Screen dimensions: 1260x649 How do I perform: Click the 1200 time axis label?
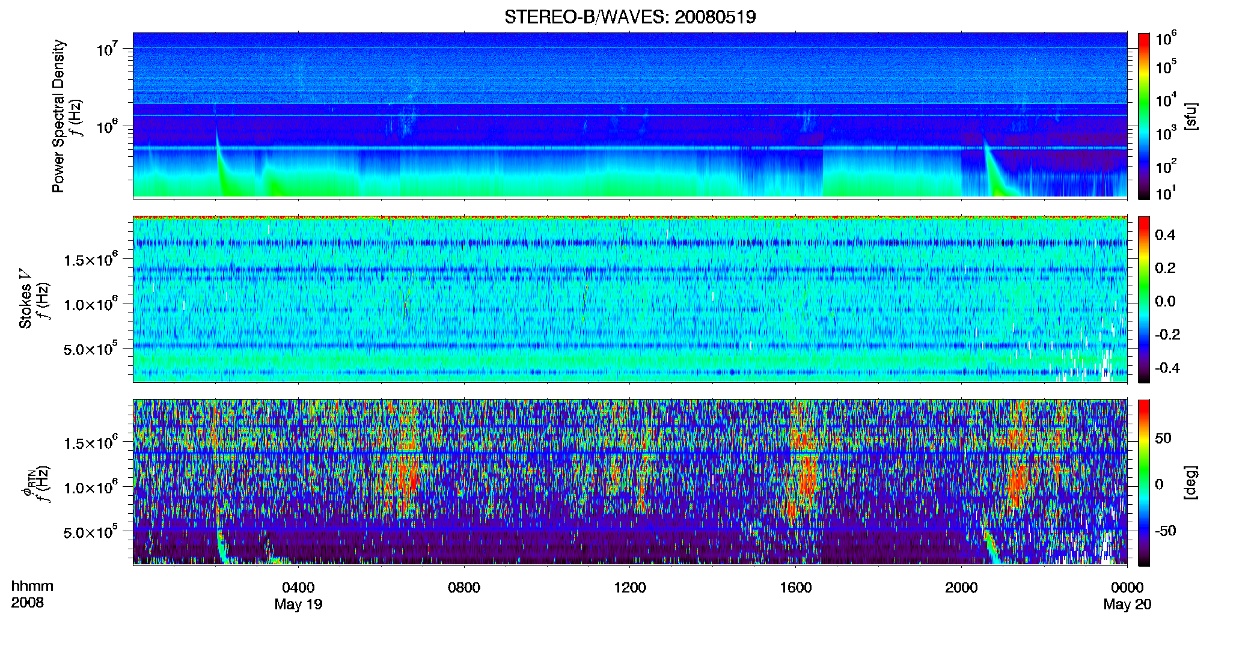click(630, 588)
